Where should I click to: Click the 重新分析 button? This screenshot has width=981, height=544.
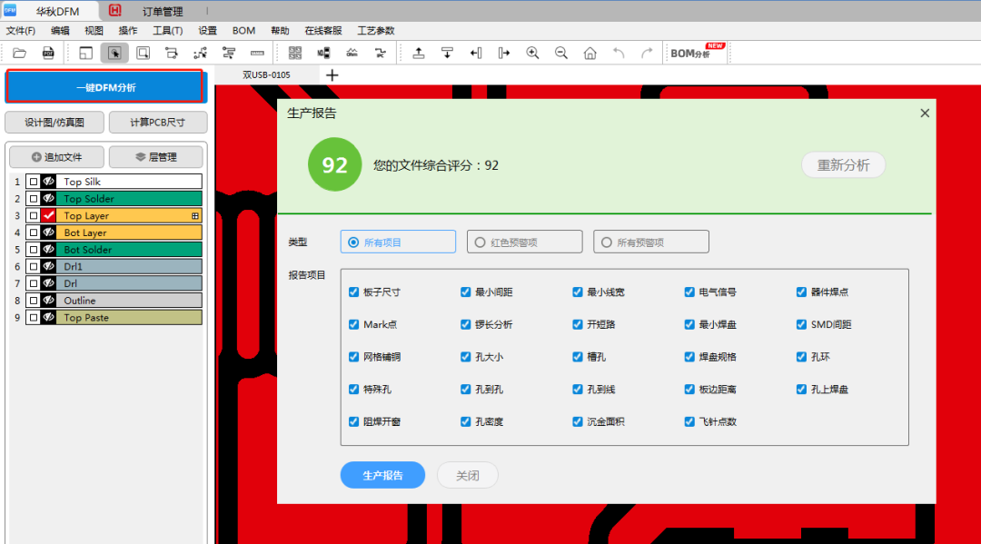(843, 165)
